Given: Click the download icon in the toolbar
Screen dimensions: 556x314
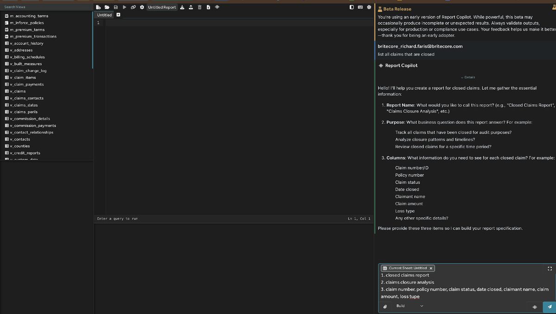Looking at the screenshot, I should pos(182,7).
